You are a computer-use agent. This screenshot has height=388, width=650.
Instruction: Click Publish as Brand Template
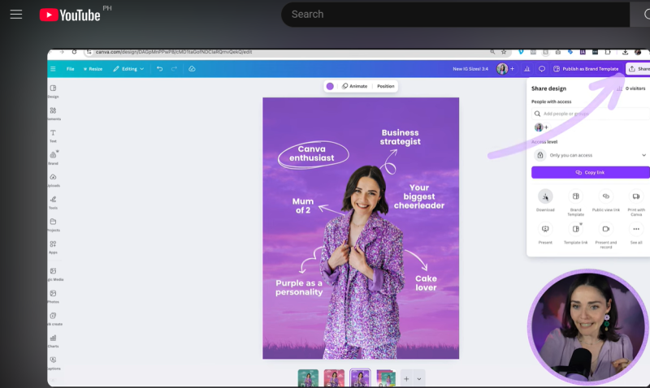pyautogui.click(x=586, y=69)
